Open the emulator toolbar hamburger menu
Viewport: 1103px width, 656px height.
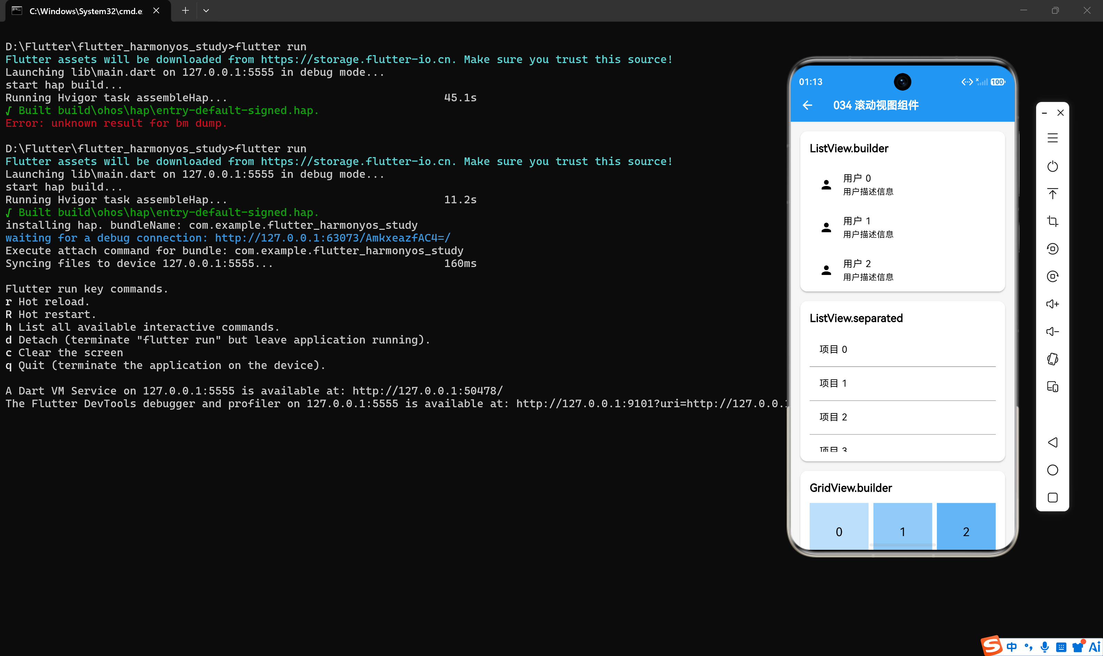coord(1053,139)
